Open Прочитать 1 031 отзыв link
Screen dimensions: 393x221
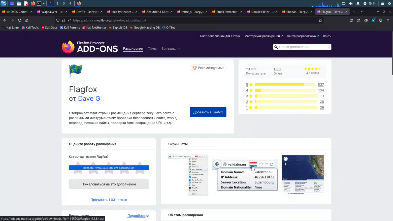point(109,200)
